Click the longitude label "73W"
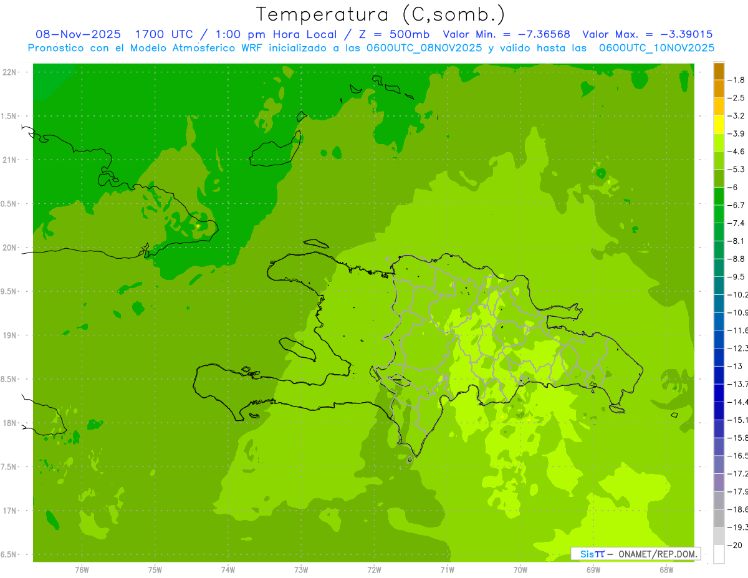 pyautogui.click(x=301, y=569)
